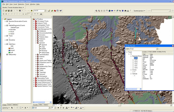This screenshot has height=112, width=174.
Task: Go back to previous extent arrow
Action: 112,11
